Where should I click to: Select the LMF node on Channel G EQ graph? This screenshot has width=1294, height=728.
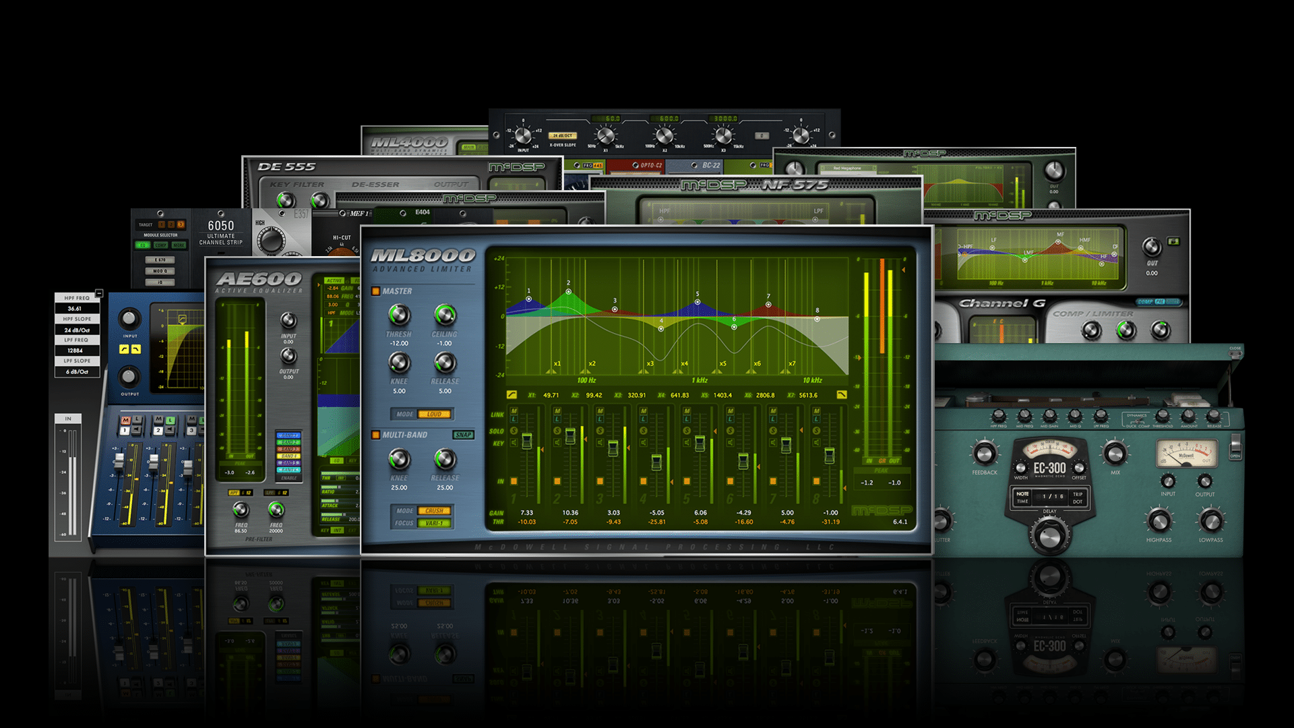[1025, 260]
